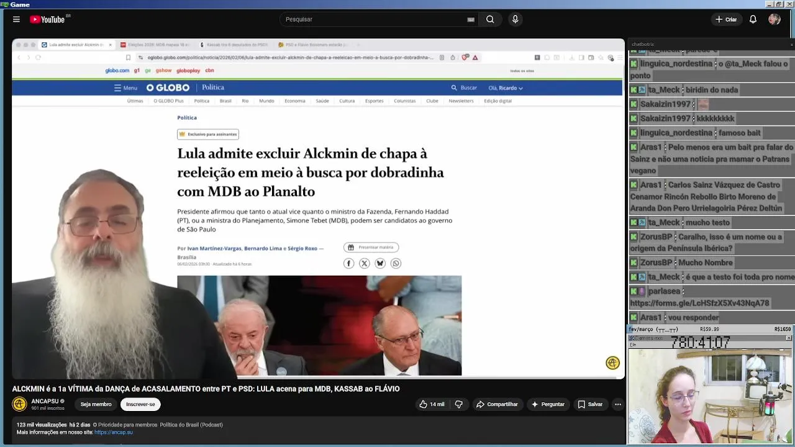This screenshot has width=795, height=447.
Task: Click the browser address bar URL
Action: click(290, 57)
